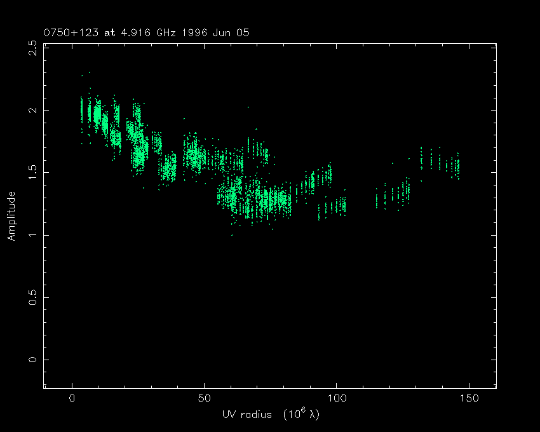The image size is (540, 432).
Task: Click the y-axis tick label "0.5"
Action: pos(32,297)
